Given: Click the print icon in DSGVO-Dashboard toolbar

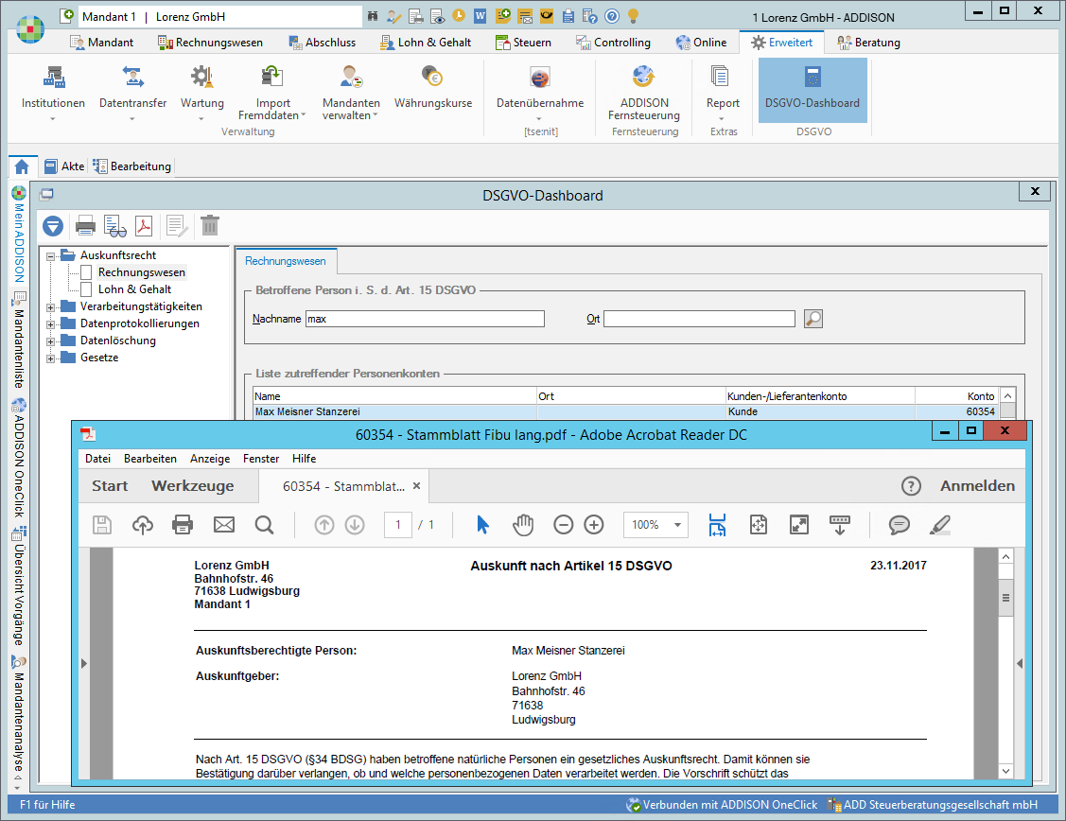Looking at the screenshot, I should [x=85, y=225].
